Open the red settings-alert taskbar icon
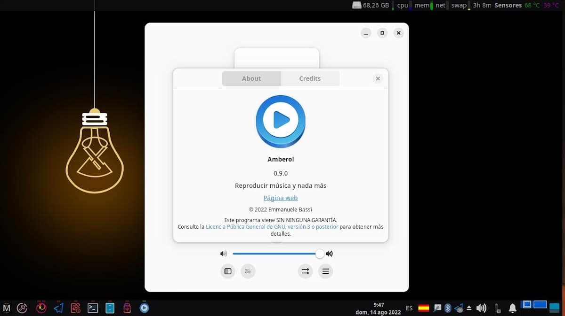565x316 pixels. click(75, 308)
